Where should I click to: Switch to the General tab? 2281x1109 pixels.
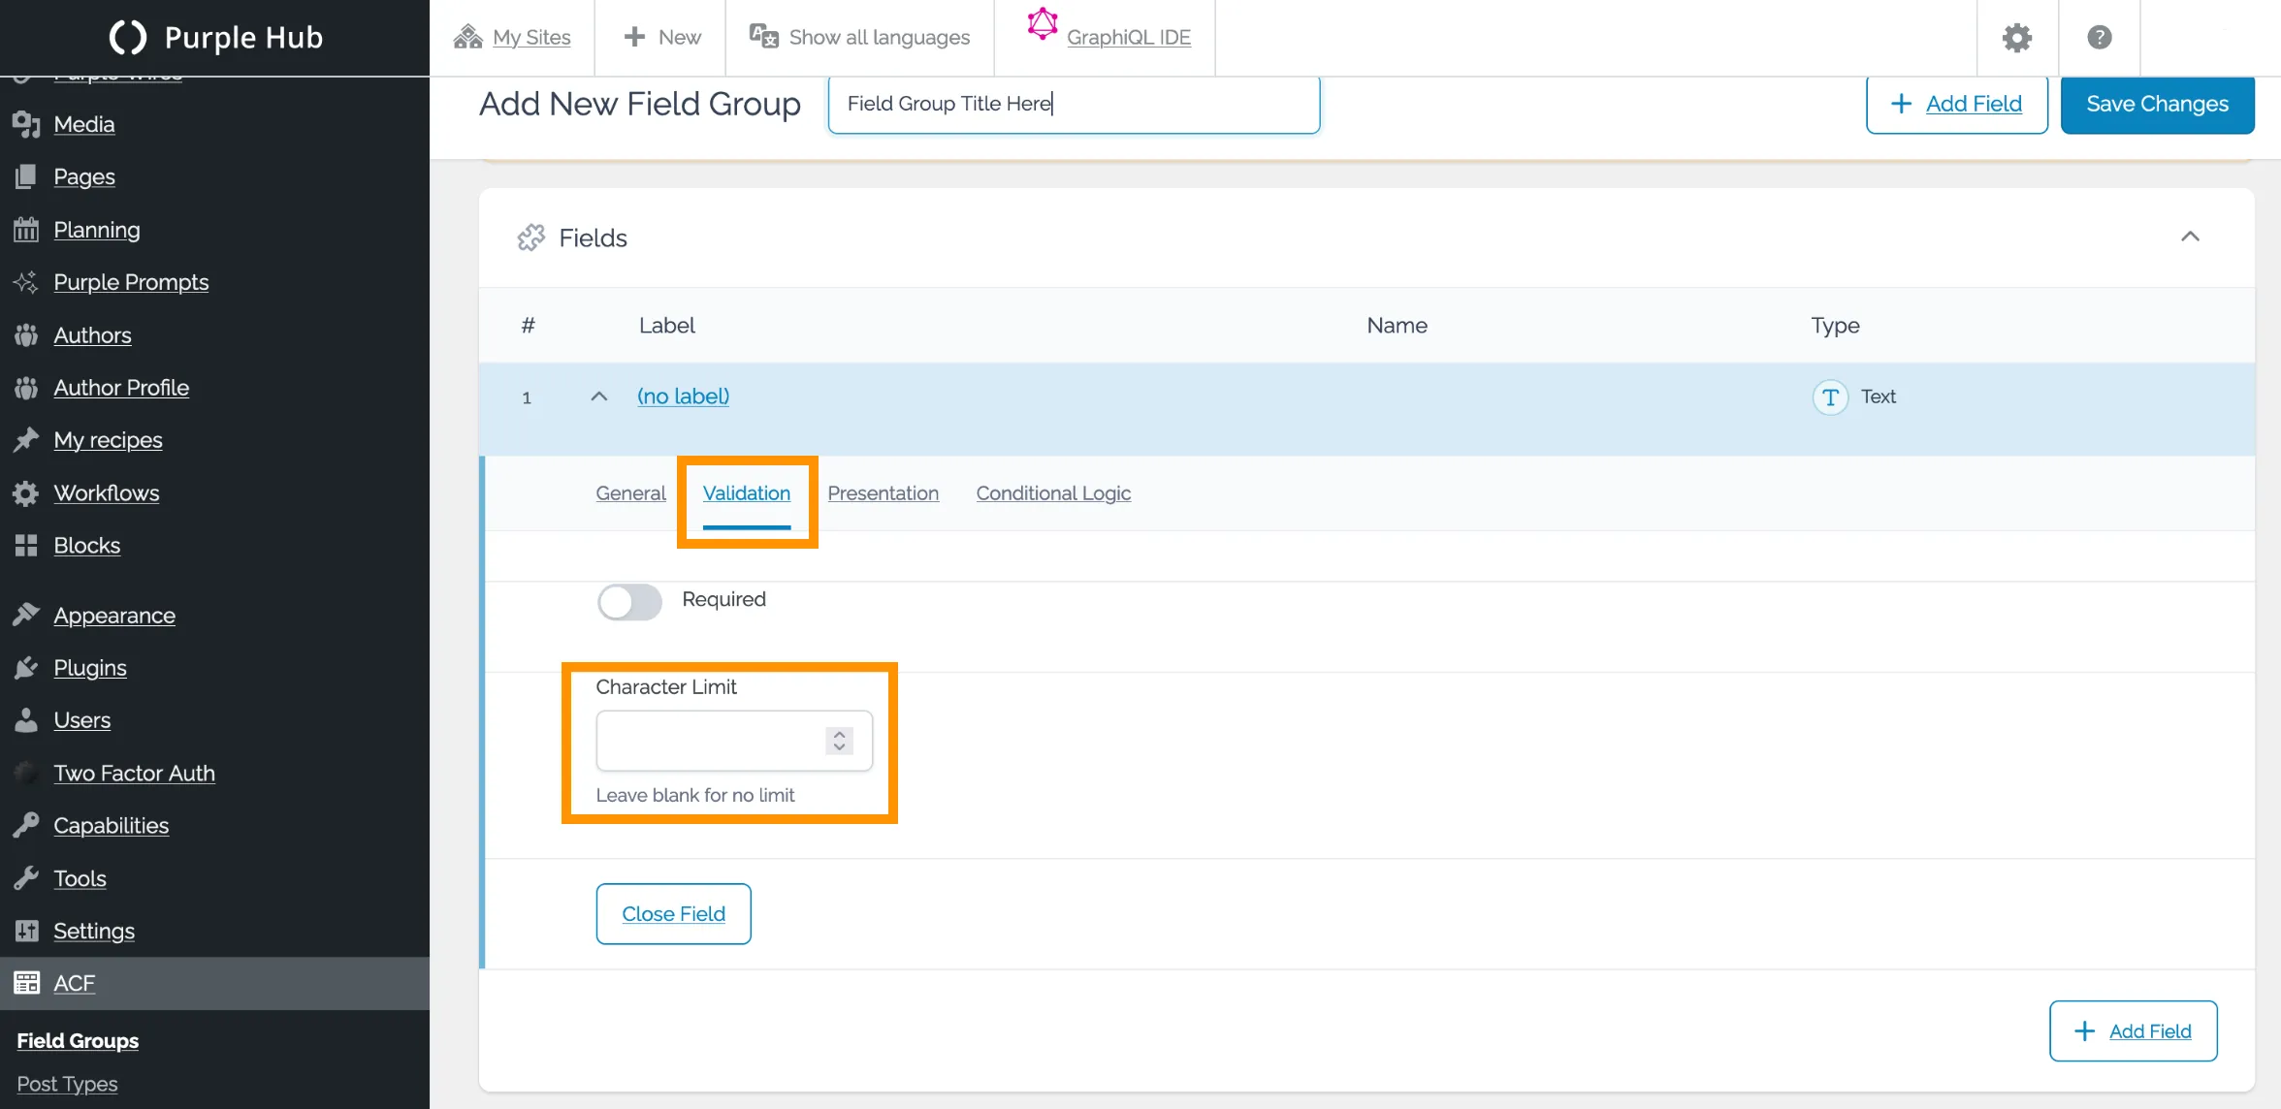pos(630,492)
